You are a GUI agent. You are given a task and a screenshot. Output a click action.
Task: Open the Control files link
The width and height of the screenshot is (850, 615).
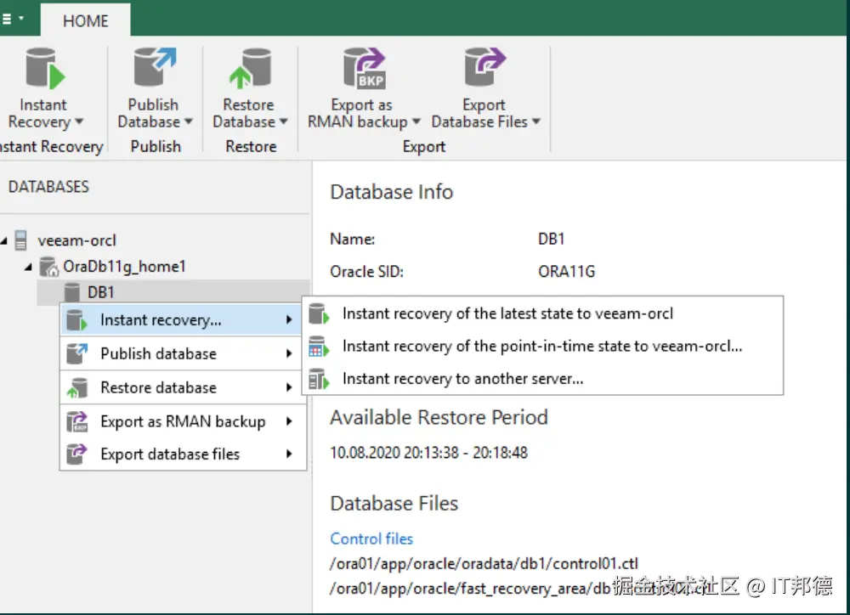(x=371, y=539)
